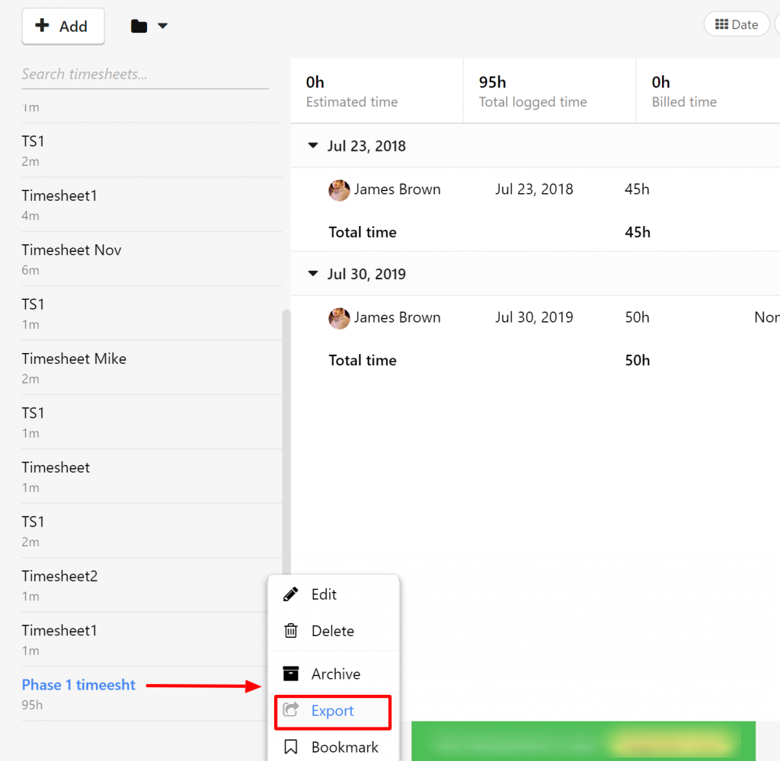Select Archive in the context menu
Image resolution: width=780 pixels, height=761 pixels.
[337, 673]
